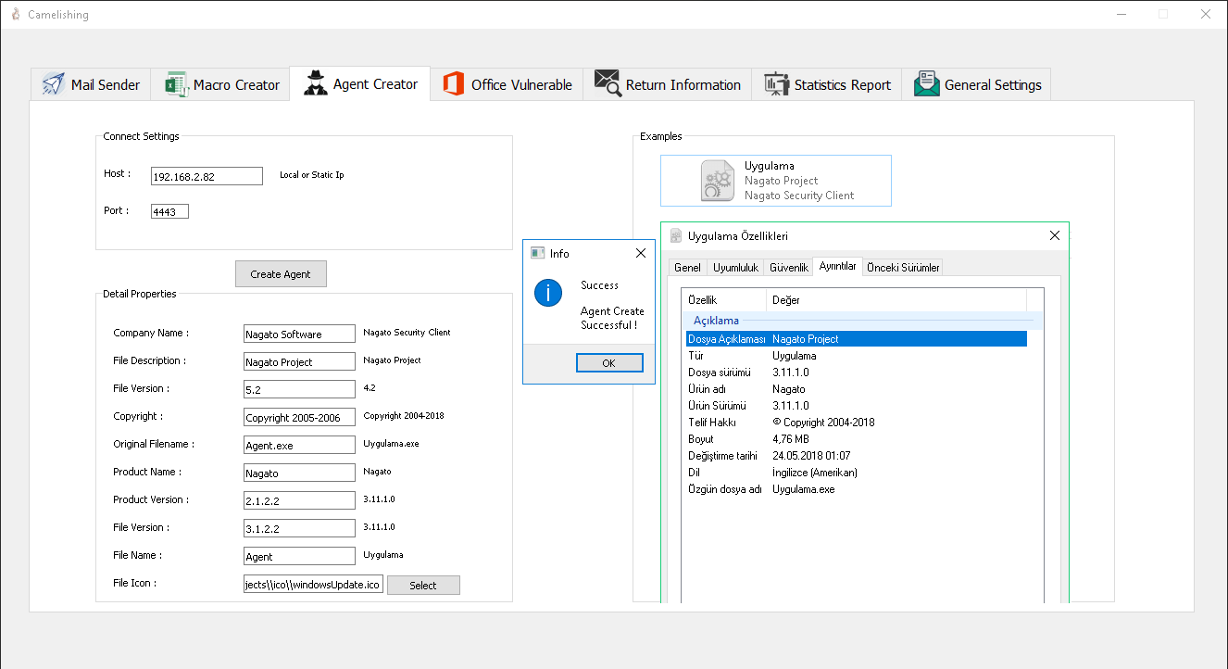Click into the Port number field
The height and width of the screenshot is (669, 1228).
tap(170, 211)
